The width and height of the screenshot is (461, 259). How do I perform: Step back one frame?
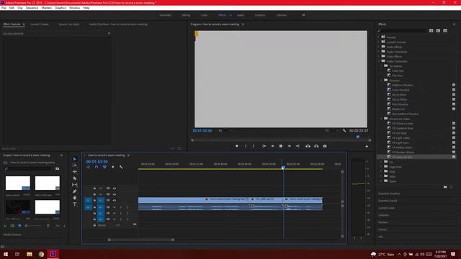[x=272, y=146]
